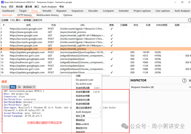
Task: Open the Auth Analyzer menu in the menu bar
Action: coord(49,7)
